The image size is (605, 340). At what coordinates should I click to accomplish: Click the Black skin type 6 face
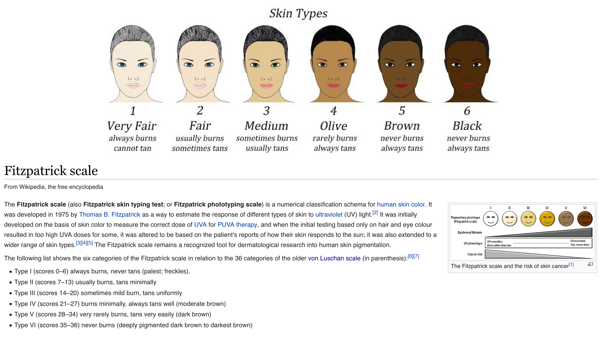[x=467, y=64]
